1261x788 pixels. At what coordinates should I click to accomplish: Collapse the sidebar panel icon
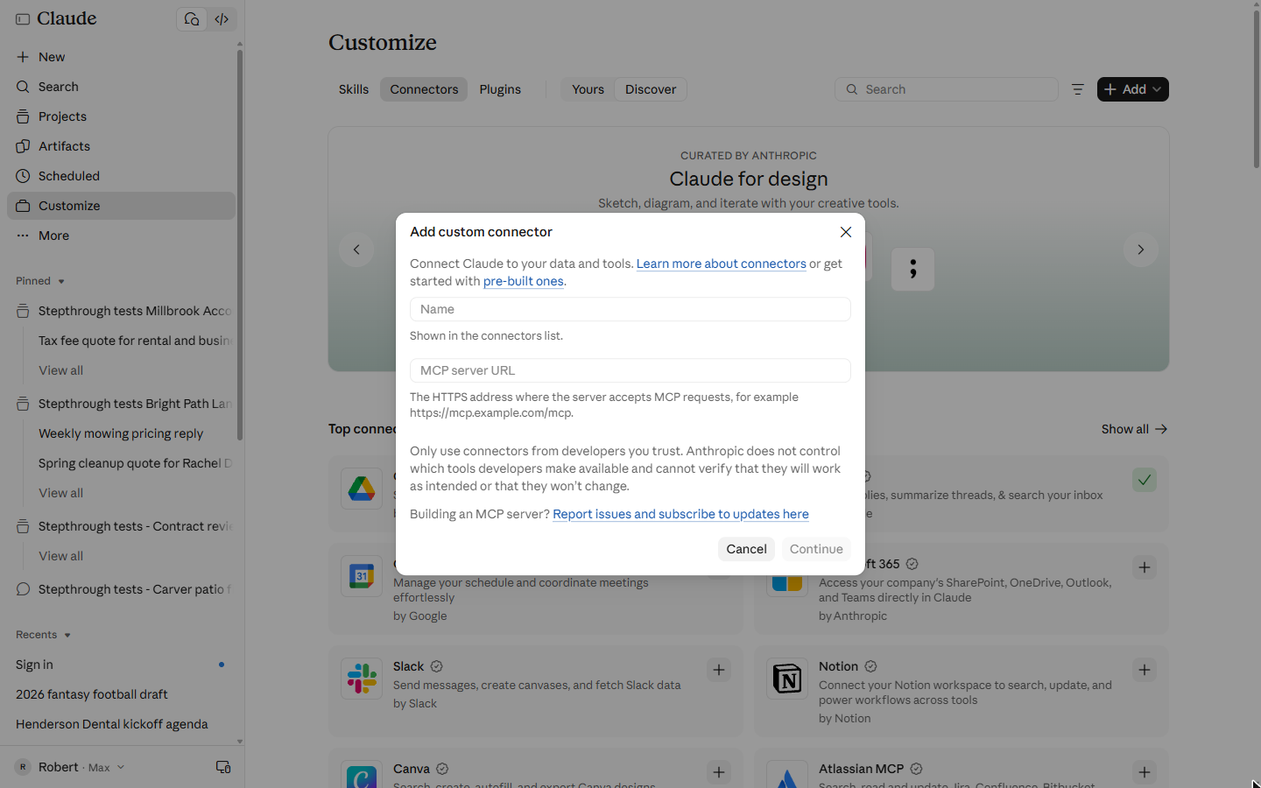pyautogui.click(x=23, y=19)
